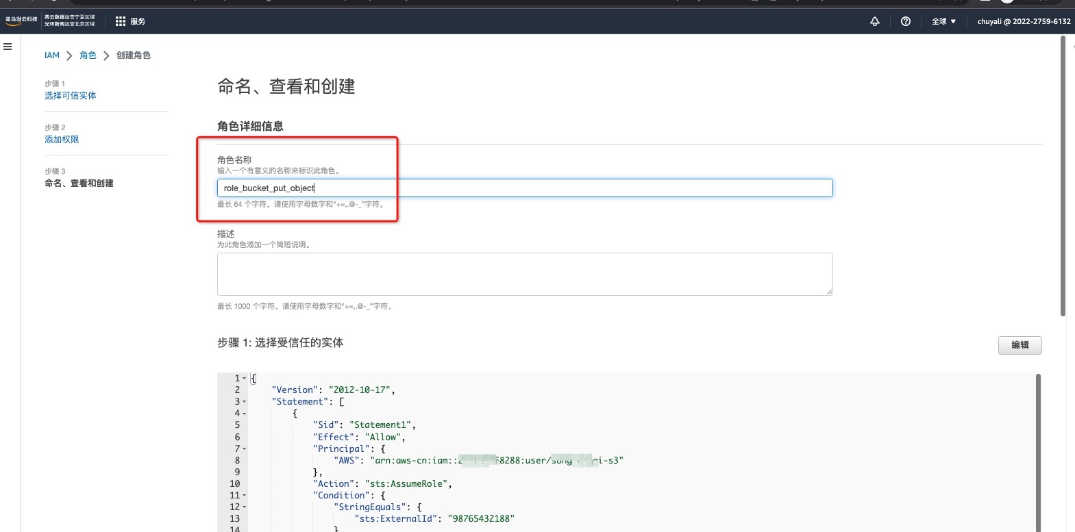Viewport: 1075px width, 532px height.
Task: Click the 创建角色 breadcrumb text
Action: [x=134, y=55]
